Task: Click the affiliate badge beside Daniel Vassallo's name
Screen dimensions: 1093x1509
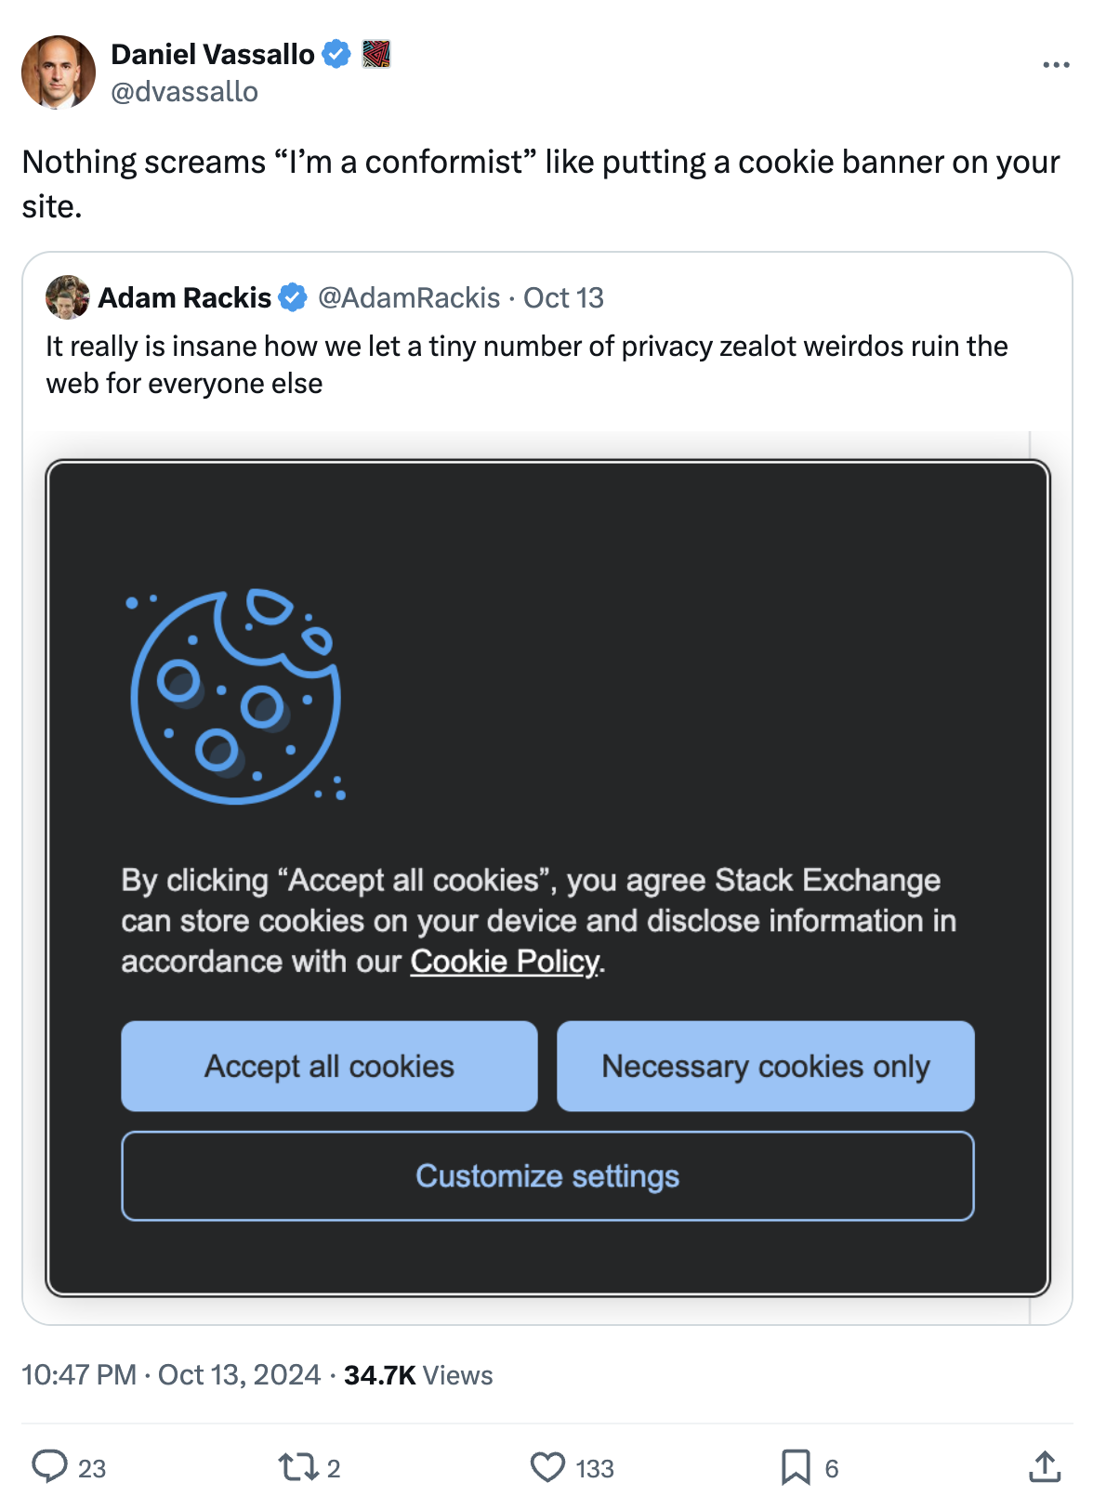Action: 375,55
